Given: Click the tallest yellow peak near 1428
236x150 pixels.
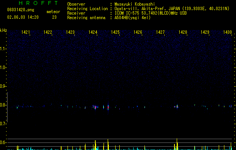Looking at the screenshot, I should point(177,144).
